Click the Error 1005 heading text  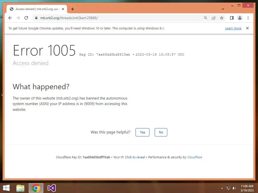pos(44,51)
